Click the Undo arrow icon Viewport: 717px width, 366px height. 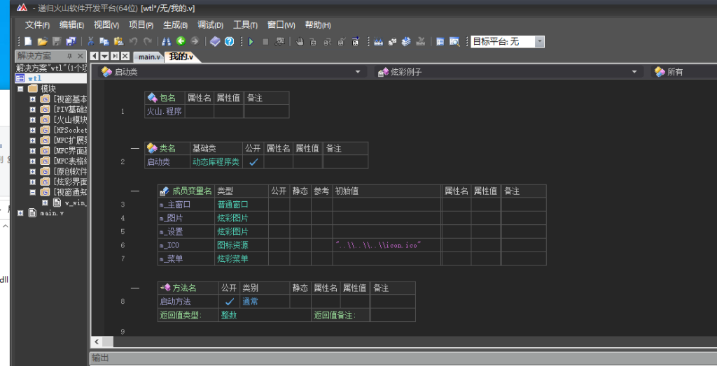[x=134, y=41]
